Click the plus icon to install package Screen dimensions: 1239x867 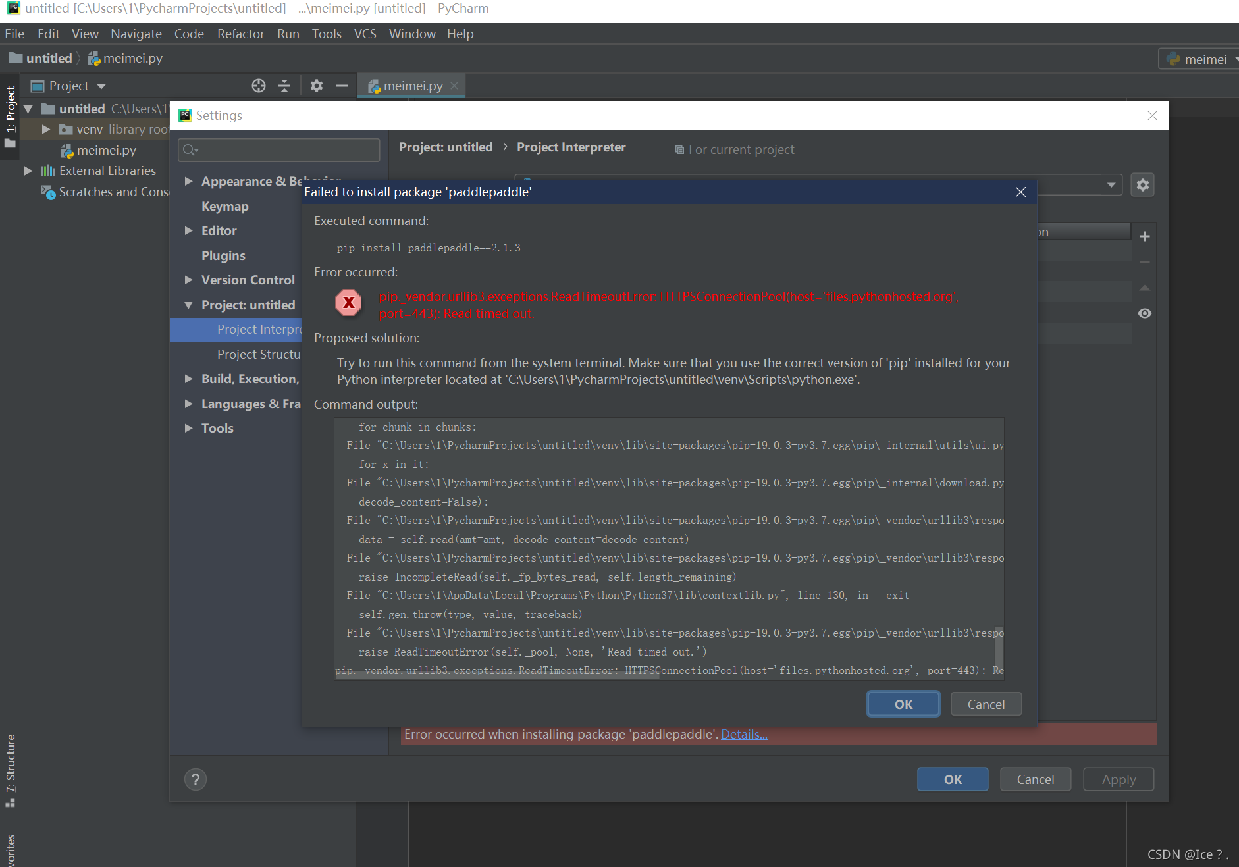click(x=1145, y=236)
